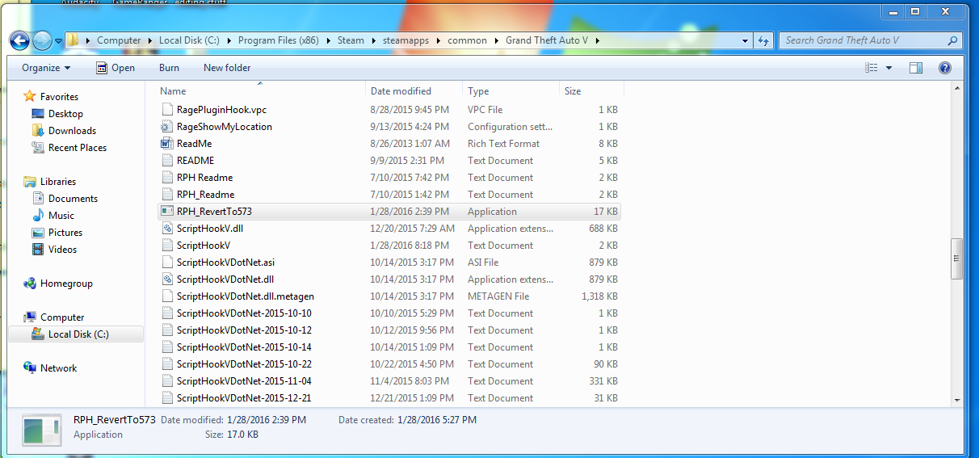Open the Help question mark

point(945,68)
